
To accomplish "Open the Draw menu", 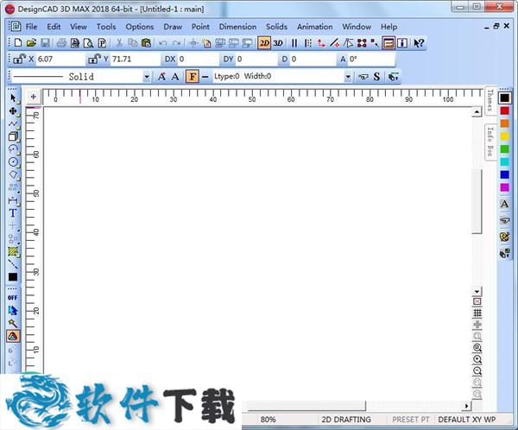I will coord(173,27).
